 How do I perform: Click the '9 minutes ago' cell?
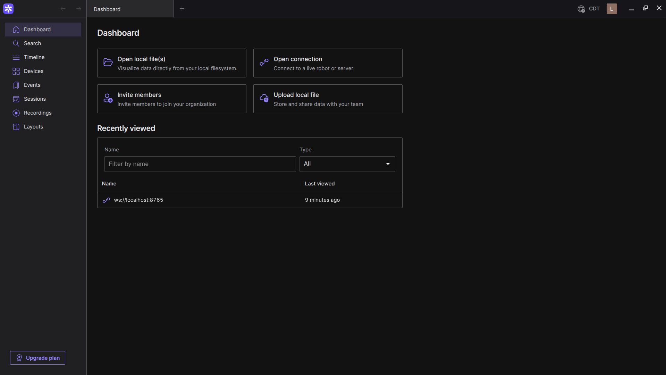[322, 200]
